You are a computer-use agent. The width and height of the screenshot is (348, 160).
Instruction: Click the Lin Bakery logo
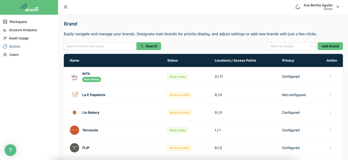click(75, 113)
